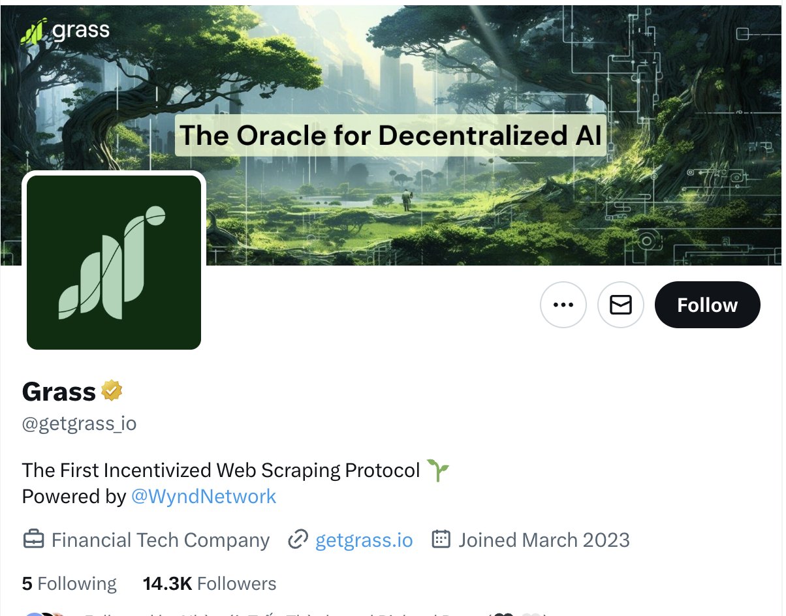Click the calendar icon beside Joined date

point(442,540)
